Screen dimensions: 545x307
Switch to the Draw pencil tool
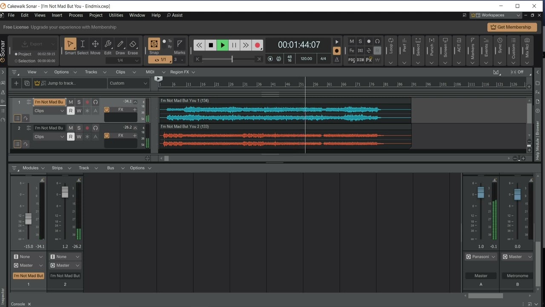tap(120, 44)
